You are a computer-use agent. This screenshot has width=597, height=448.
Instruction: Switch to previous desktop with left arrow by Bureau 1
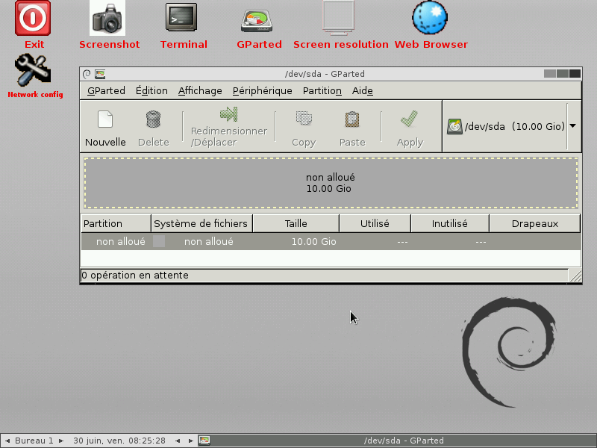pos(7,441)
